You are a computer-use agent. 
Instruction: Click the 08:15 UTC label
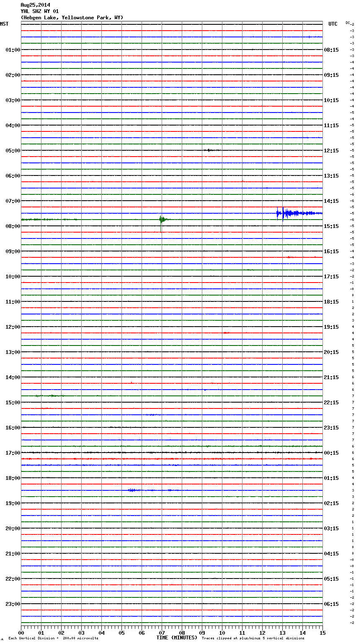(331, 50)
